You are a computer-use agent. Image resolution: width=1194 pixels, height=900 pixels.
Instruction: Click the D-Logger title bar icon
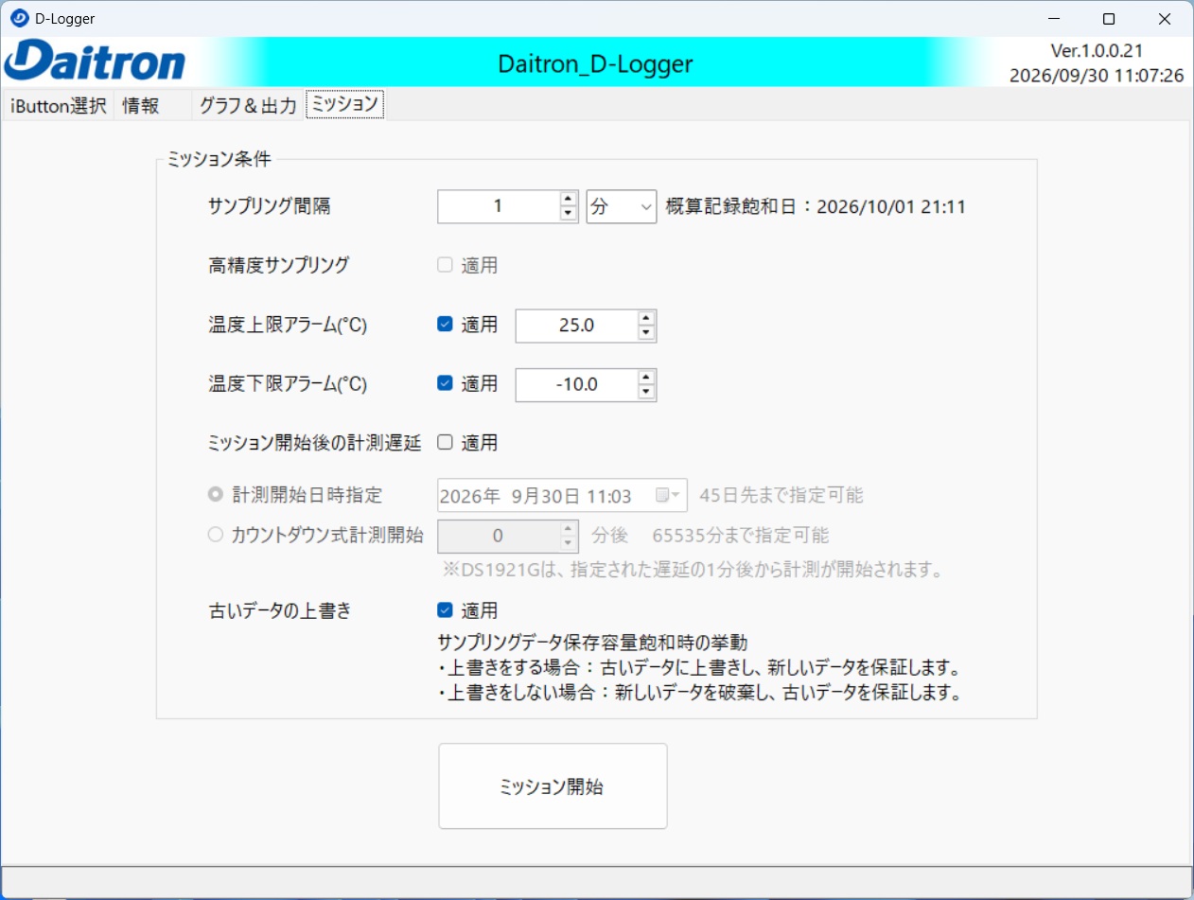click(19, 18)
